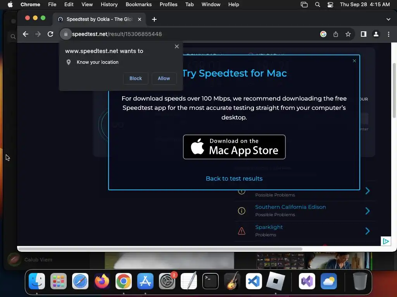Image resolution: width=397 pixels, height=297 pixels.
Task: Open Roblox from the Dock
Action: [x=276, y=281]
